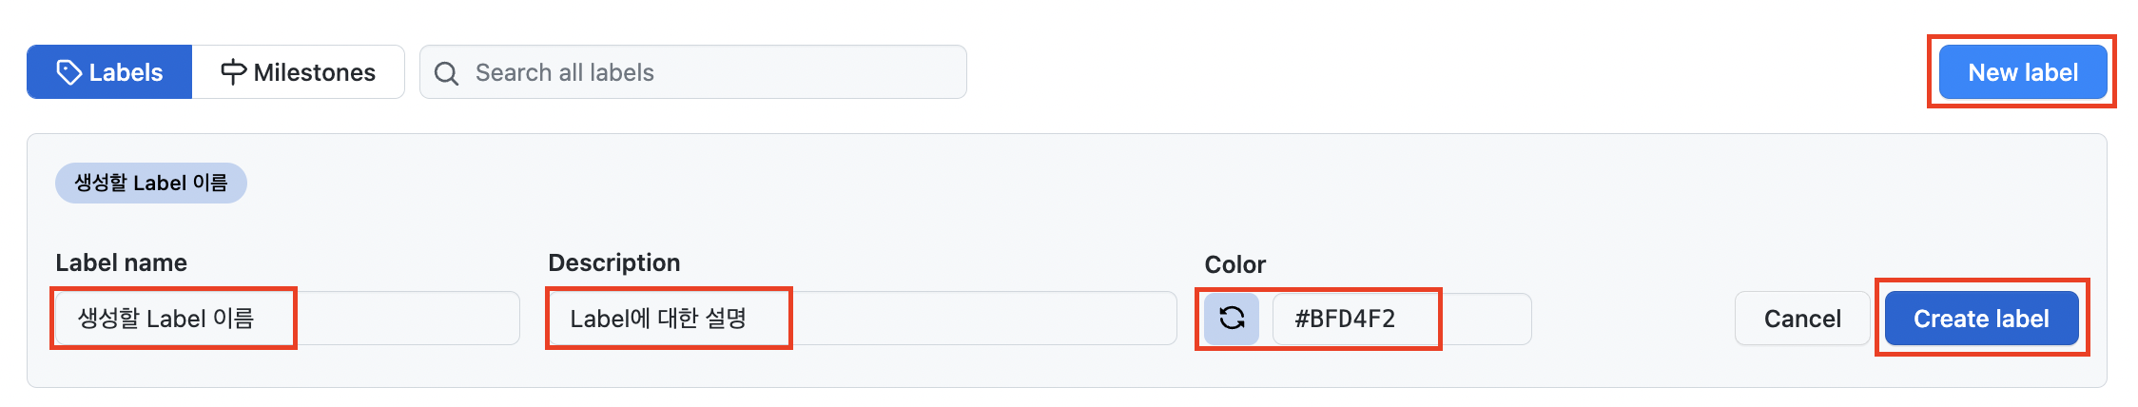
Task: Focus the Label name text field
Action: tap(287, 319)
